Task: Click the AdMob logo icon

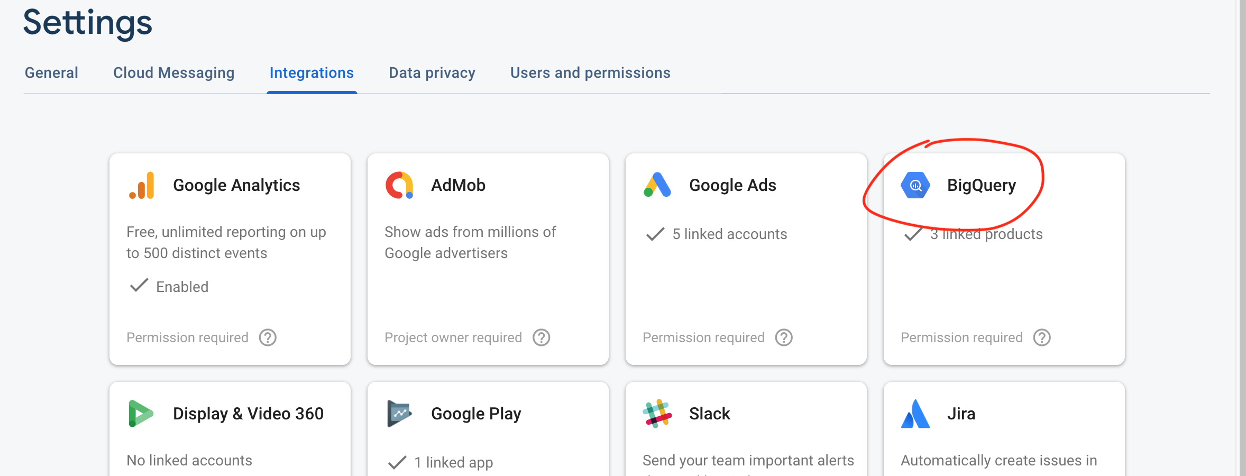Action: tap(399, 185)
